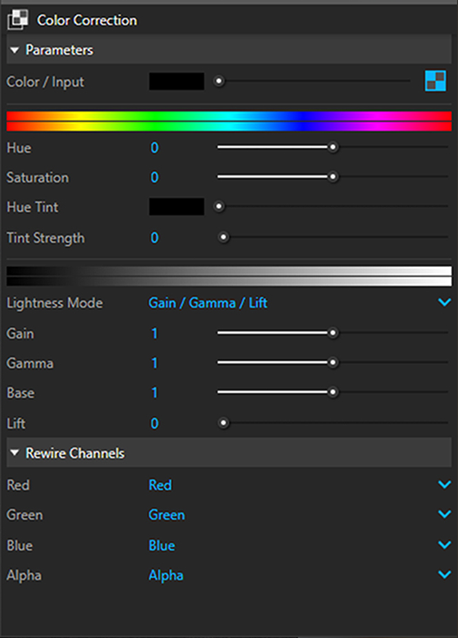Open the Green channel dropdown
This screenshot has width=458, height=638.
(x=444, y=515)
